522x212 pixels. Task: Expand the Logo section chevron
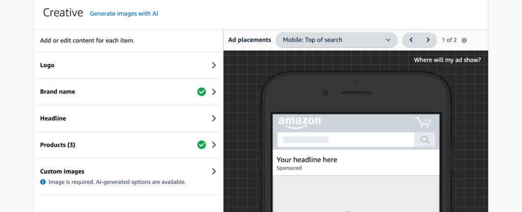point(214,65)
